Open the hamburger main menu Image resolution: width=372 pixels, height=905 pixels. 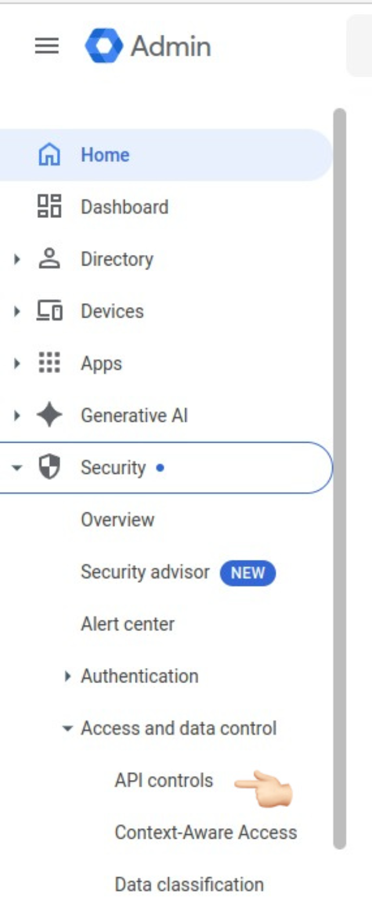pos(47,46)
